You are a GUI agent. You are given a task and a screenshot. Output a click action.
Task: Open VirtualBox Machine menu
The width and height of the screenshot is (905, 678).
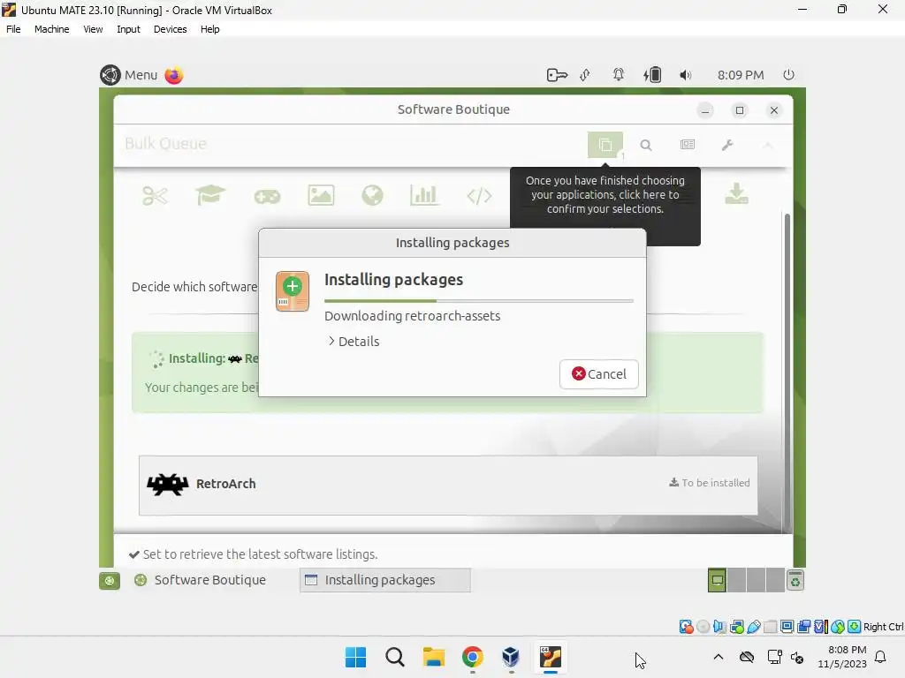pos(51,29)
